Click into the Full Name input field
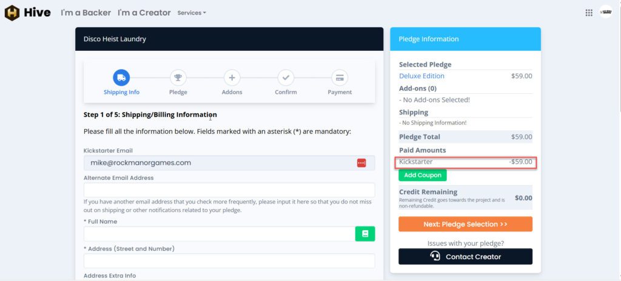 (218, 234)
